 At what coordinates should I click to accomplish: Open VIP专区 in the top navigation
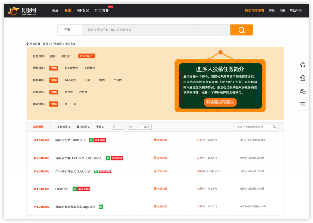click(x=83, y=10)
